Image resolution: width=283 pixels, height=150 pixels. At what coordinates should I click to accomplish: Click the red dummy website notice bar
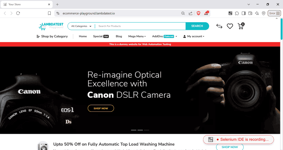(x=140, y=44)
